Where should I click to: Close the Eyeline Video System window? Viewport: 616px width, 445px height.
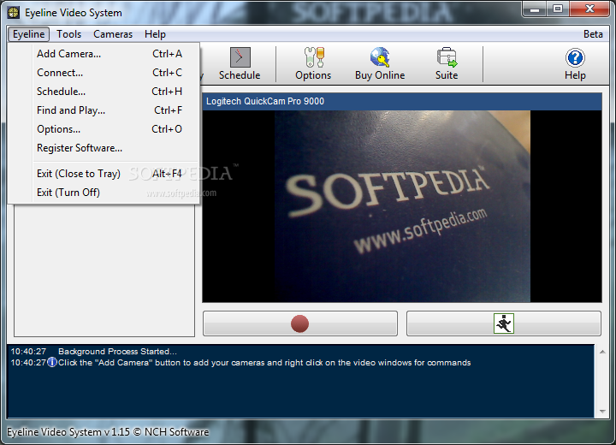click(x=589, y=9)
